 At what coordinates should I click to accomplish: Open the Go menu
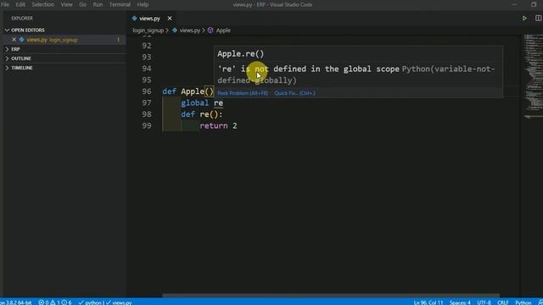[83, 4]
